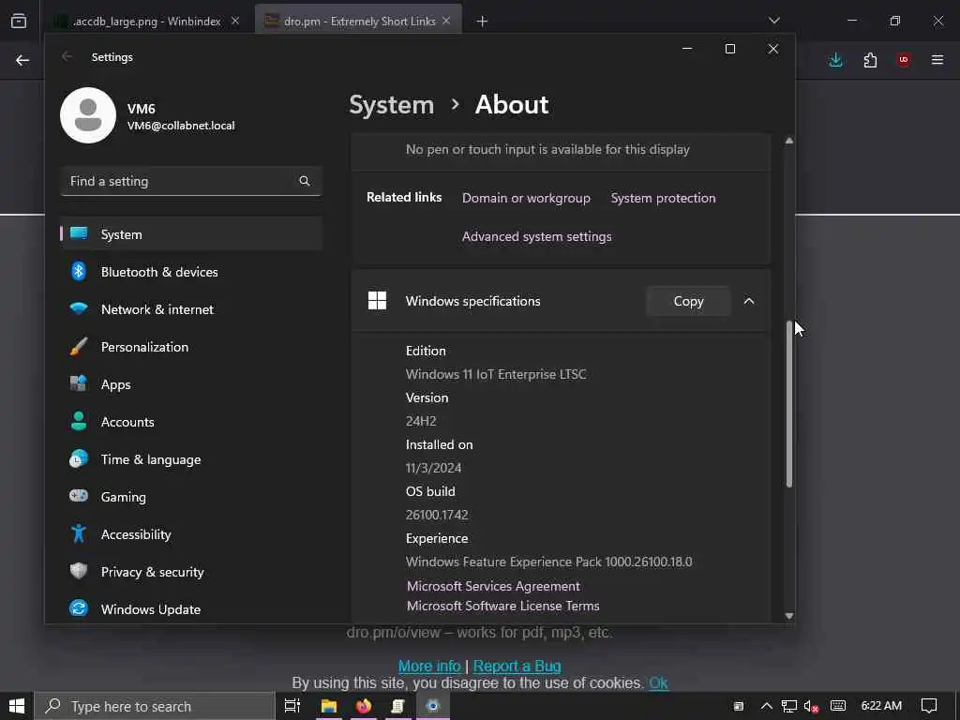Screen dimensions: 960x720
Task: Click the Find a setting search box
Action: (x=191, y=181)
